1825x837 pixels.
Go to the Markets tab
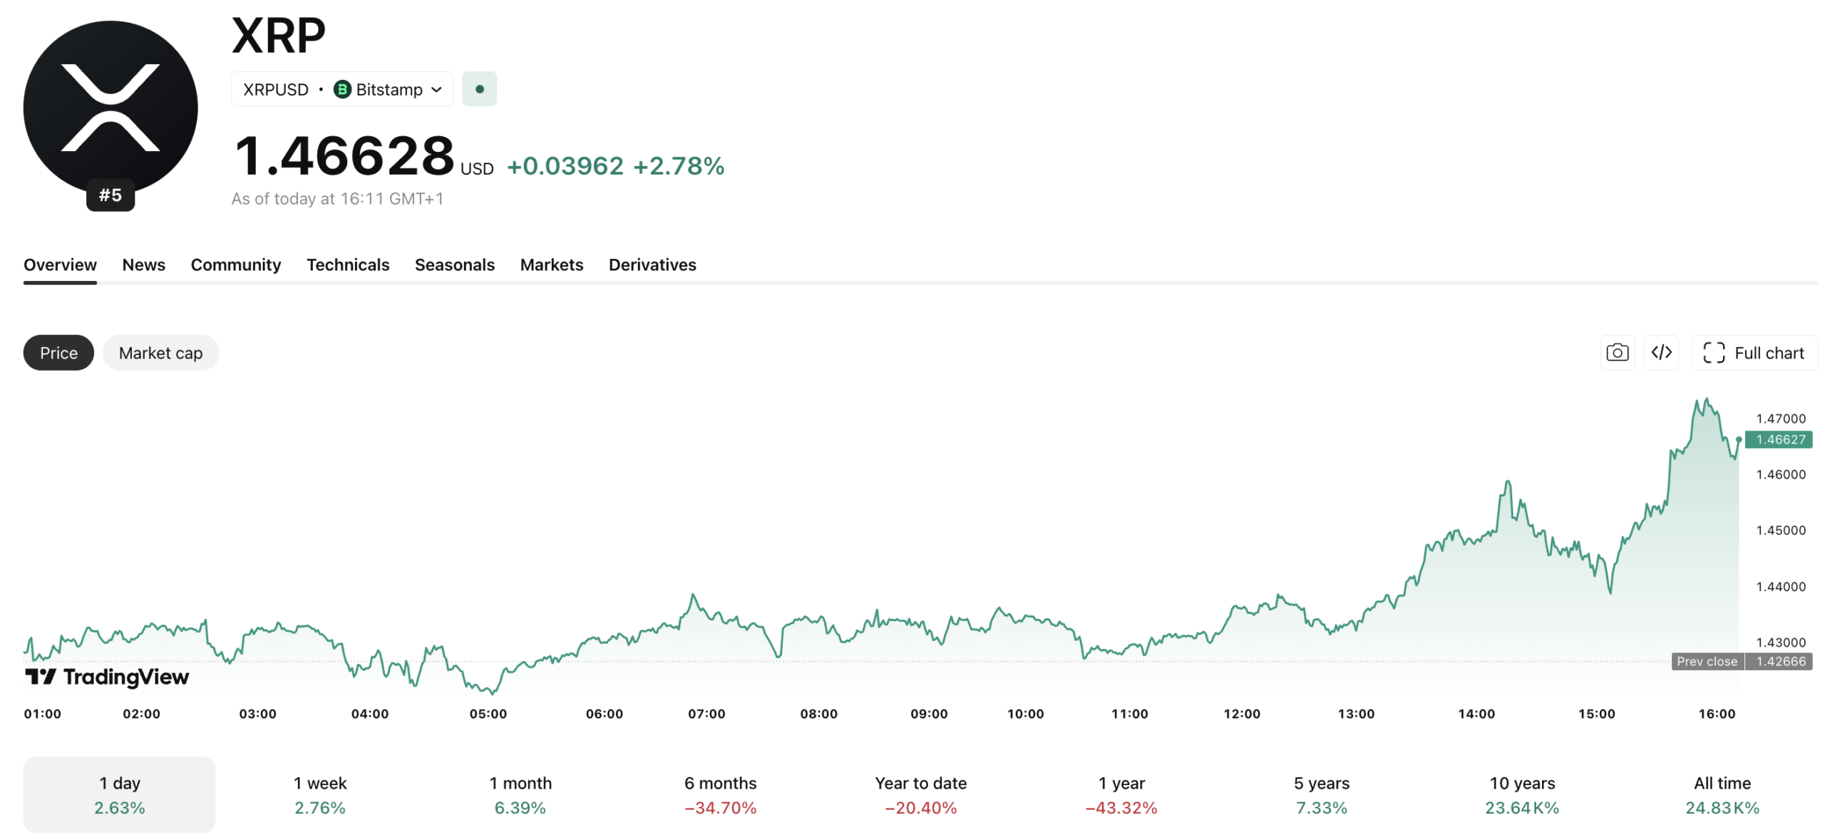click(552, 265)
